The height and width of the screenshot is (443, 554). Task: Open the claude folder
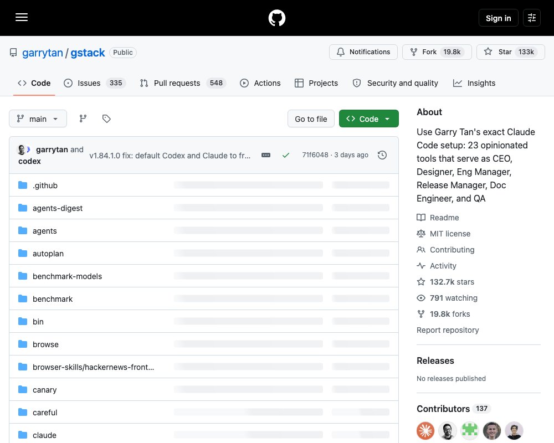[x=44, y=435]
